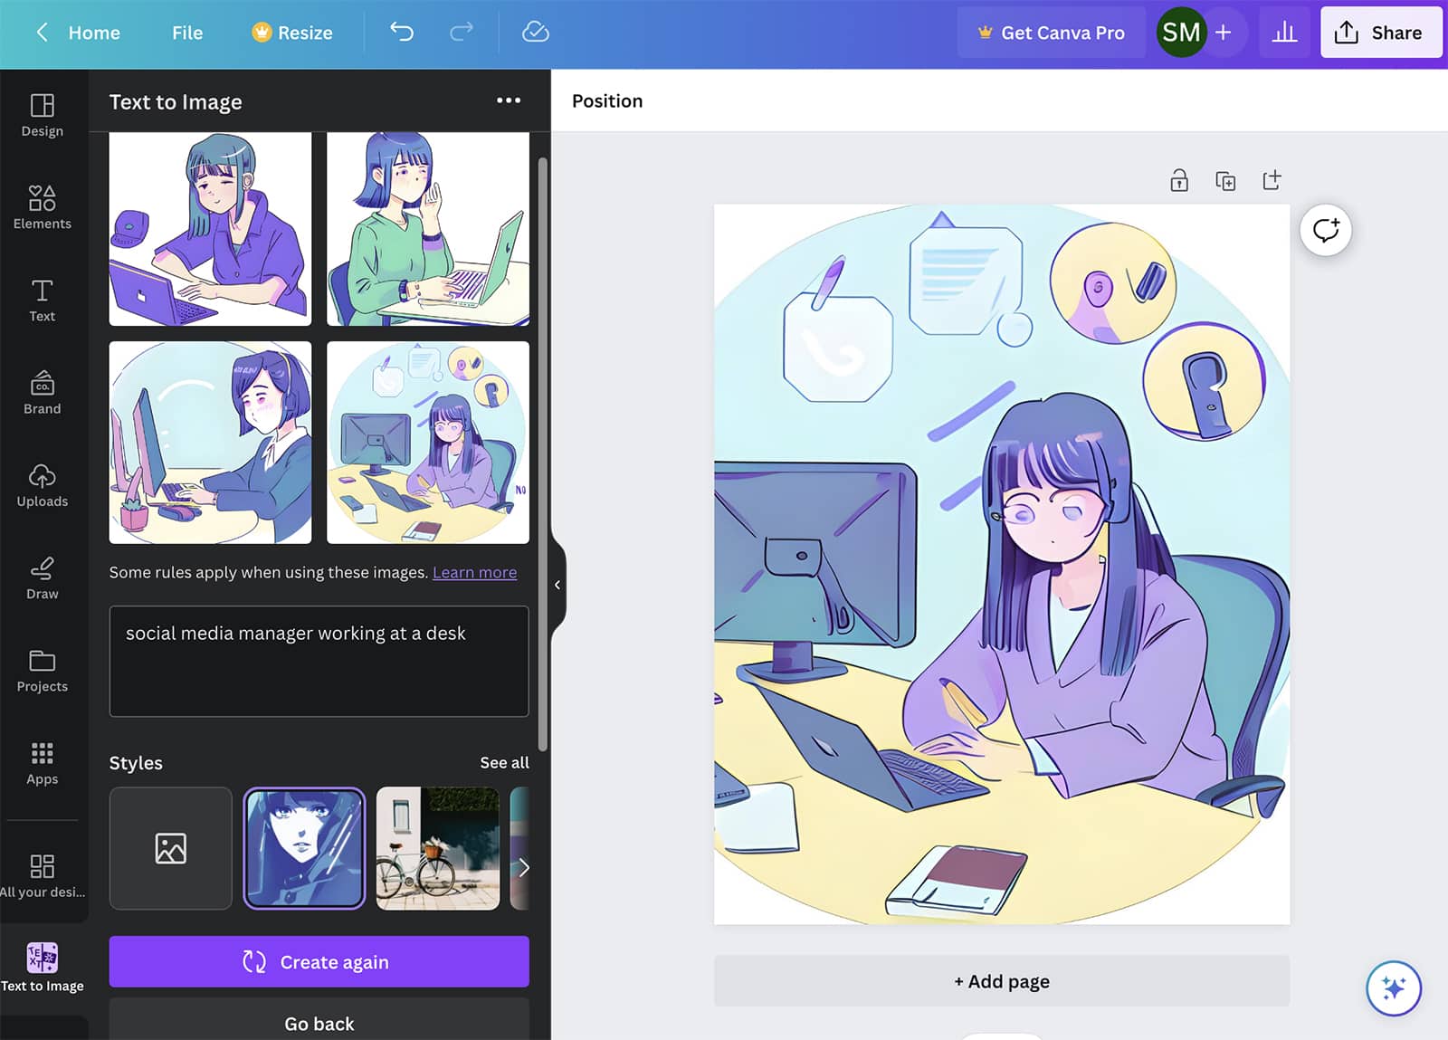Viewport: 1448px width, 1040px height.
Task: Open the Brand kit panel
Action: (x=43, y=392)
